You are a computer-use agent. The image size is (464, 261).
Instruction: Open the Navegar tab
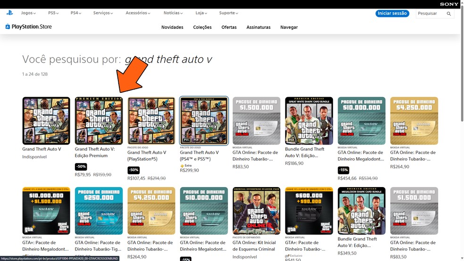(289, 27)
